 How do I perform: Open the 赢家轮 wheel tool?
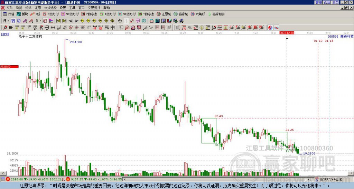[x=181, y=14]
